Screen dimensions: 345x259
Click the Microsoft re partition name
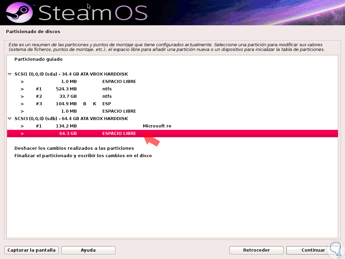coord(157,126)
